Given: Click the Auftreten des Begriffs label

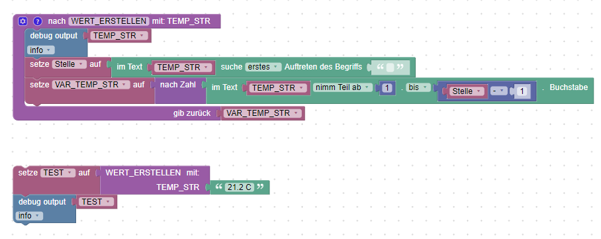Looking at the screenshot, I should pos(323,67).
